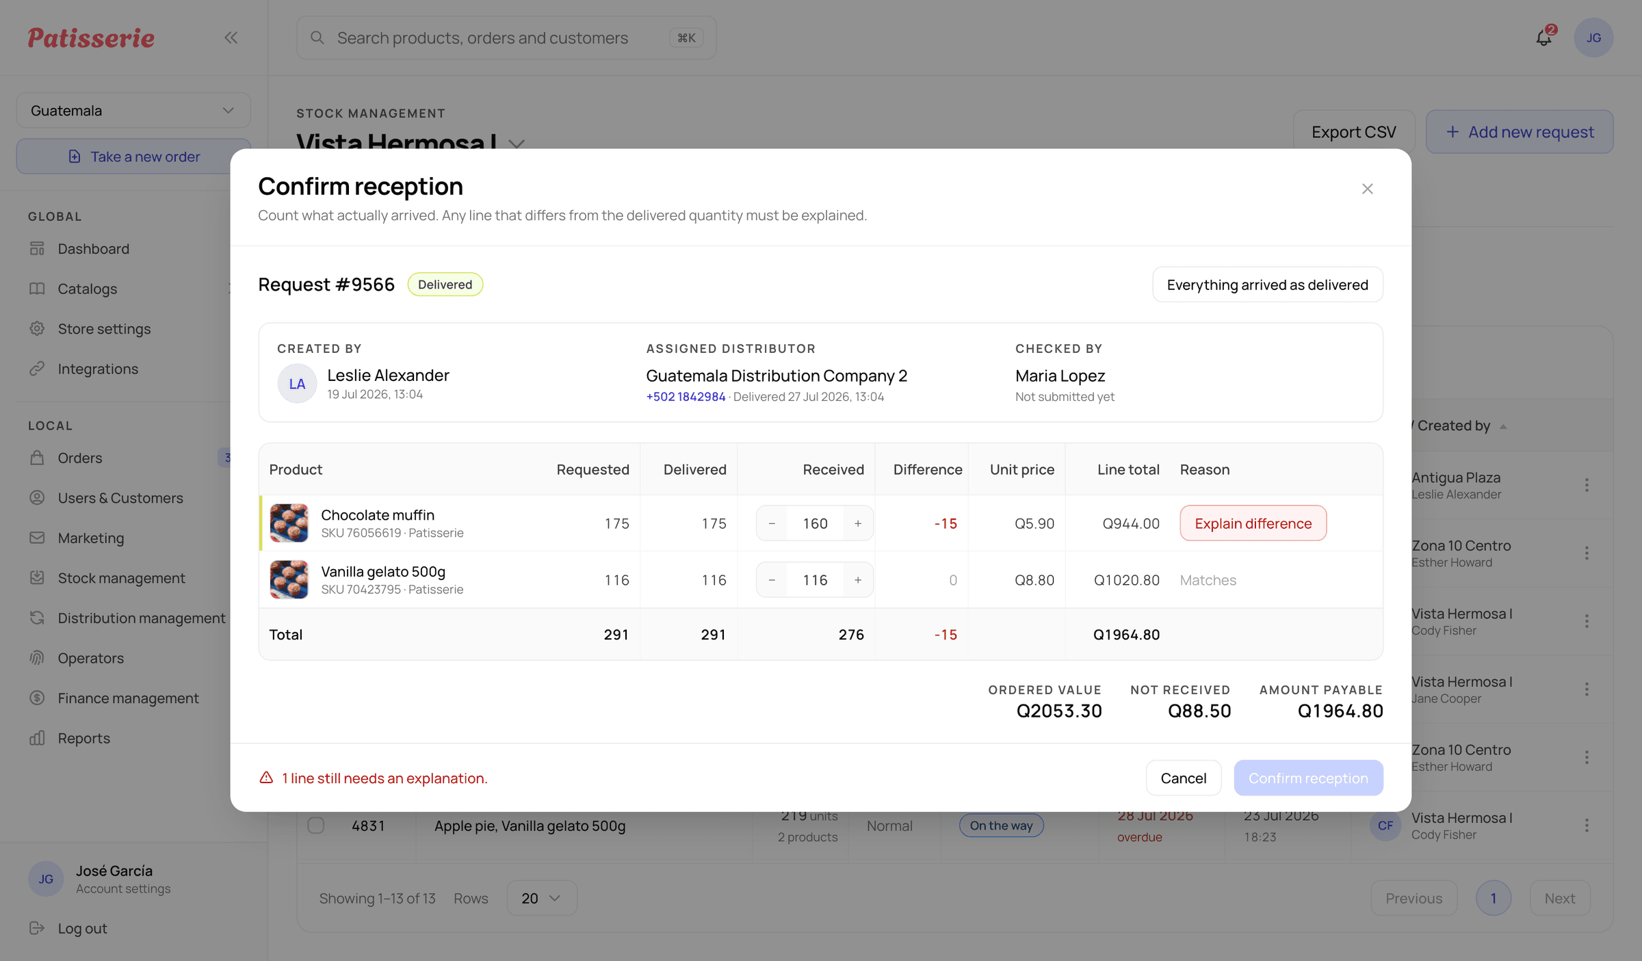Click Users & Customers icon
Viewport: 1642px width, 961px height.
(37, 498)
